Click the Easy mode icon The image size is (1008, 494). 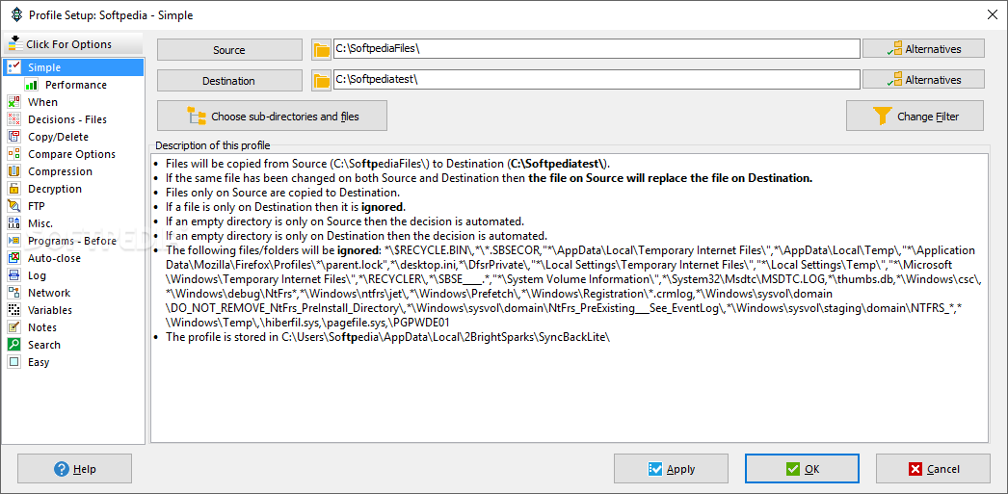click(x=13, y=362)
